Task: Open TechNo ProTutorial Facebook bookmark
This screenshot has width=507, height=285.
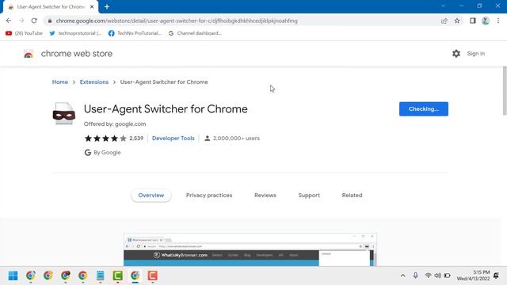Action: pos(135,33)
